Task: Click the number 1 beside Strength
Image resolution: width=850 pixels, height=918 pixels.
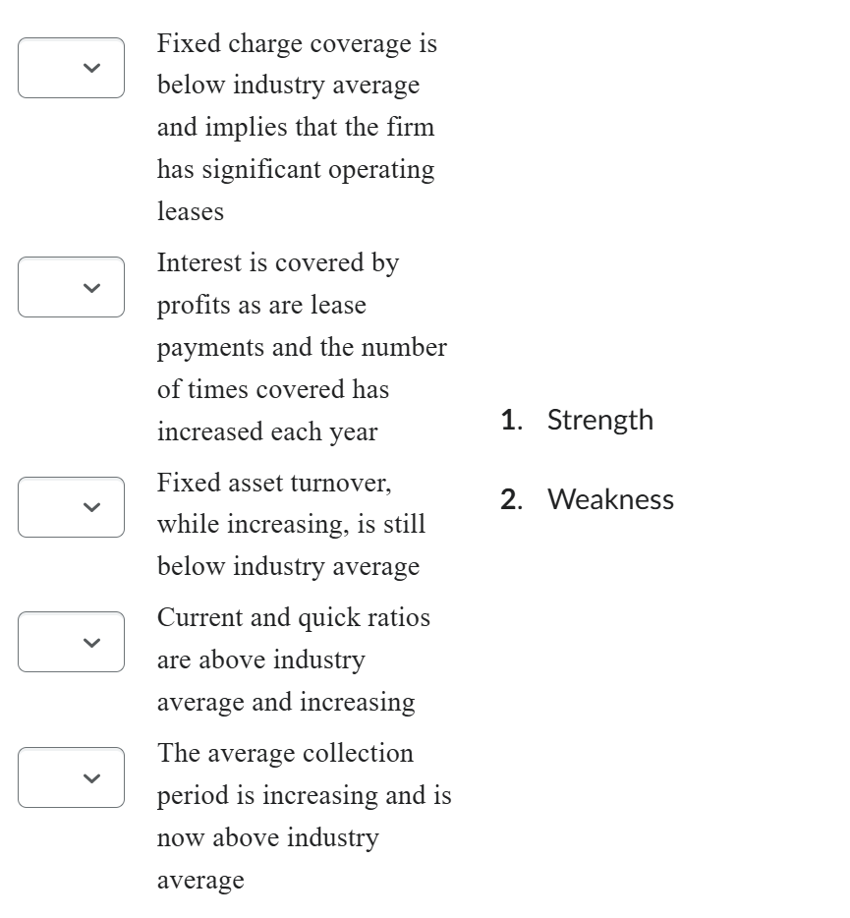Action: (510, 420)
